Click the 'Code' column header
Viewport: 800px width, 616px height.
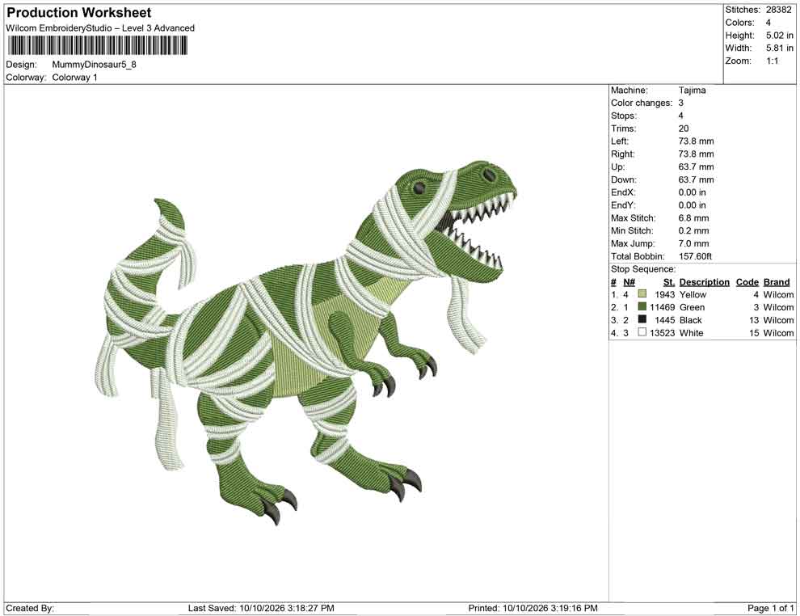(747, 282)
